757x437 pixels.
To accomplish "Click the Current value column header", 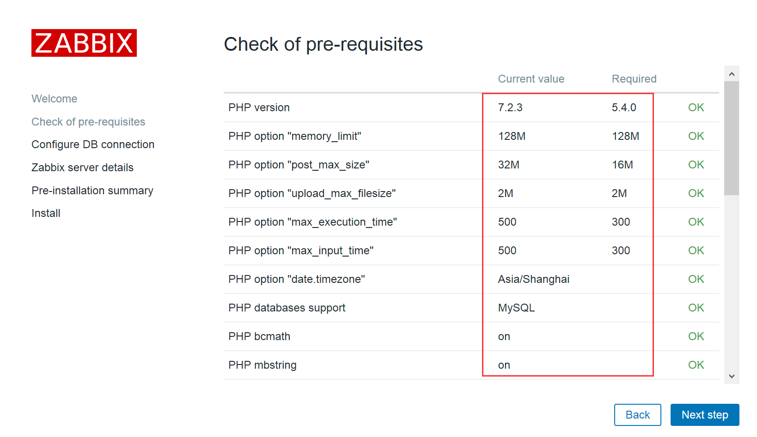I will tap(531, 79).
